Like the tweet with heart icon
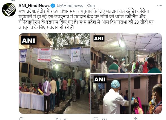This screenshot has width=166, height=120. (96, 119)
